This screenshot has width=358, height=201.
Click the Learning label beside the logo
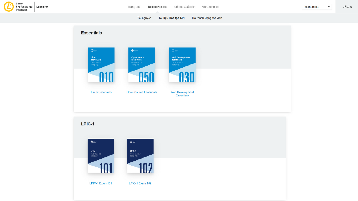point(42,7)
